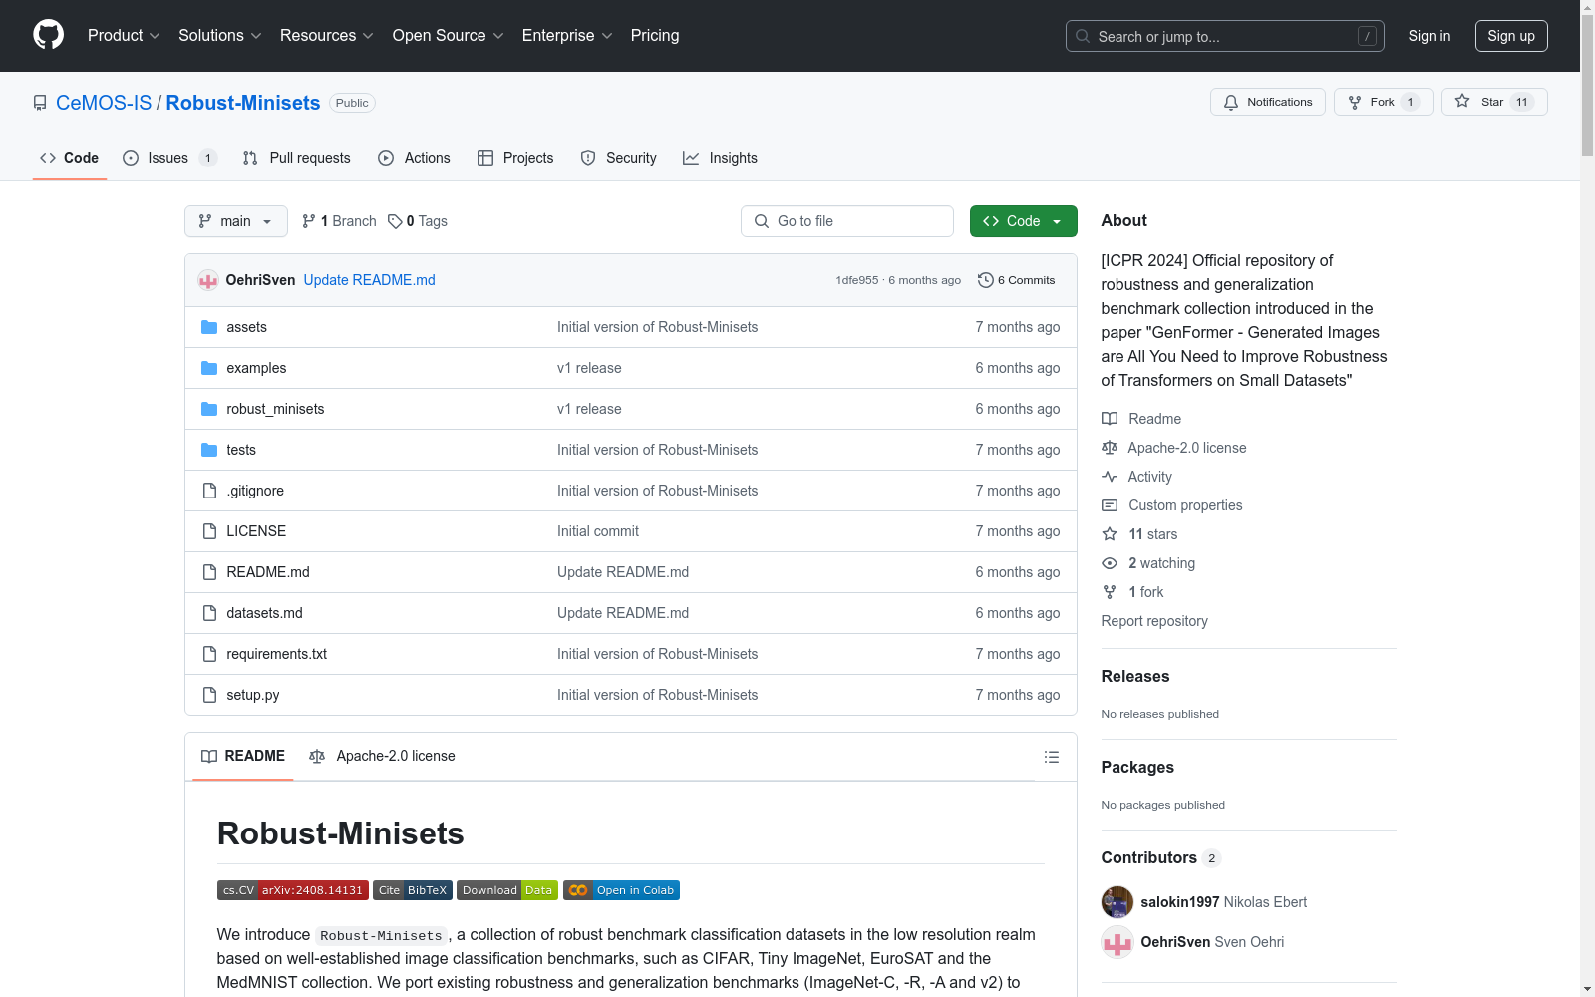Open the examples folder icon
The height and width of the screenshot is (997, 1595).
(x=209, y=368)
